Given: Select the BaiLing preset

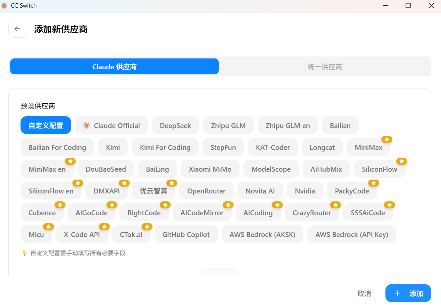Looking at the screenshot, I should (157, 169).
